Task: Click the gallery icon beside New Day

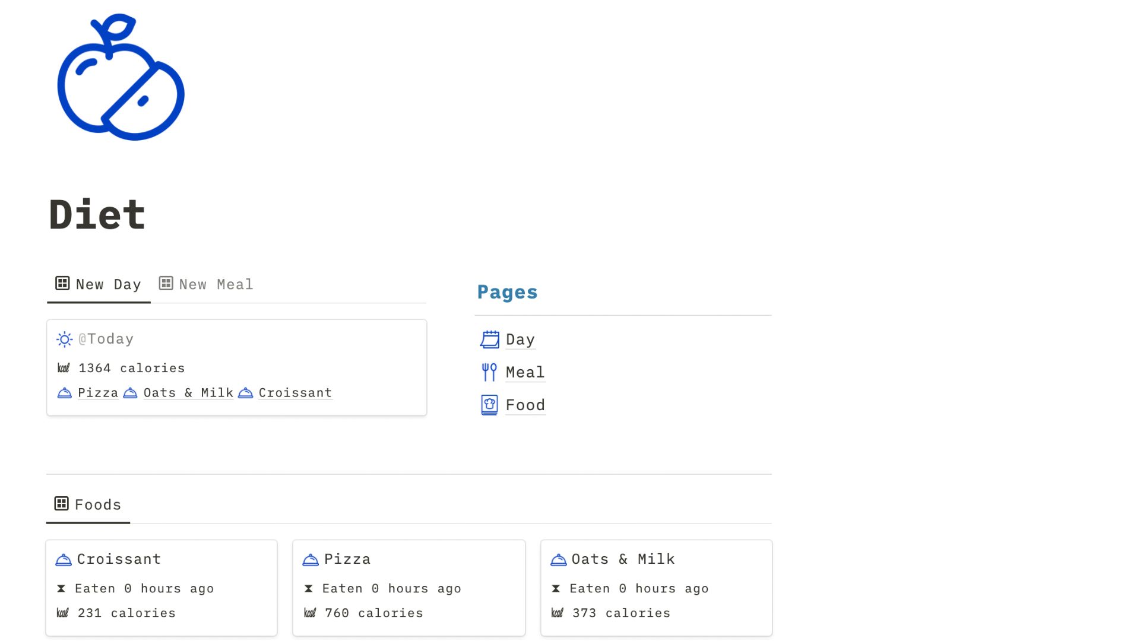Action: pyautogui.click(x=62, y=283)
